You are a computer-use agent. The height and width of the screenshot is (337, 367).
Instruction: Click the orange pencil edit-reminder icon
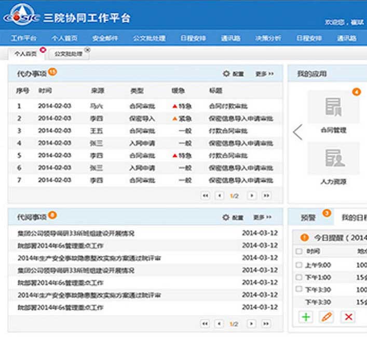point(327,316)
